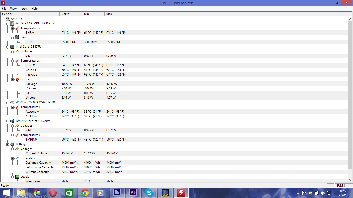Launch Opera from the taskbar
Image resolution: width=353 pixels, height=198 pixels.
pos(53,193)
